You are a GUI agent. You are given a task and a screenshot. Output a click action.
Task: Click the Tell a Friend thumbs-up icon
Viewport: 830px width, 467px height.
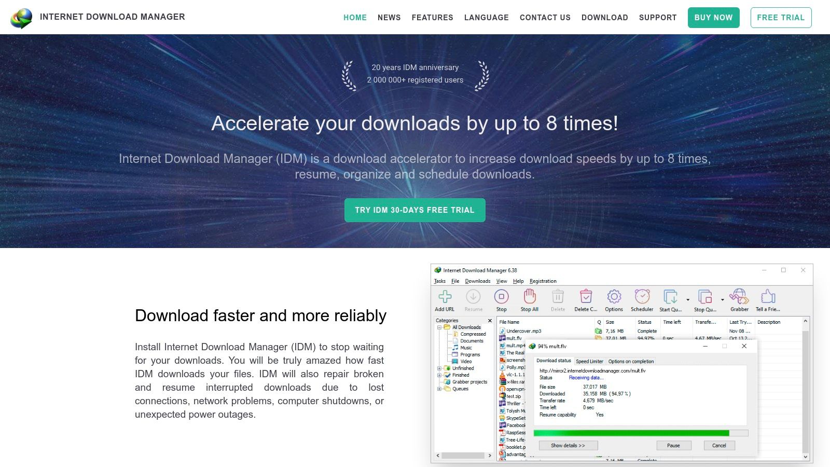coord(767,297)
